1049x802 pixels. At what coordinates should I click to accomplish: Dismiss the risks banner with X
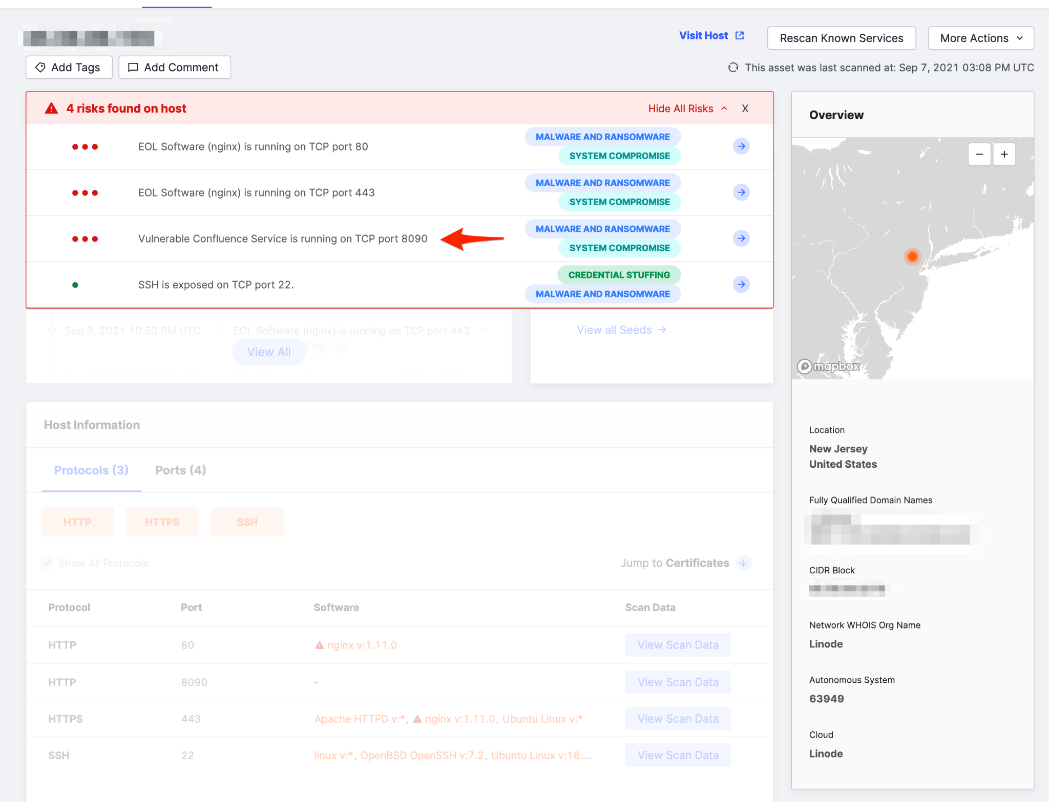click(745, 109)
